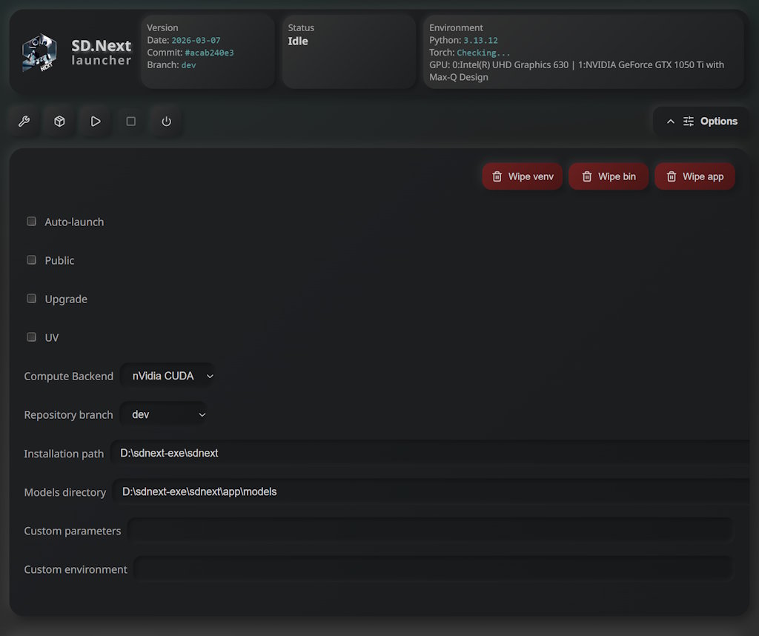This screenshot has height=636, width=759.
Task: Click the Options label
Action: coord(719,122)
